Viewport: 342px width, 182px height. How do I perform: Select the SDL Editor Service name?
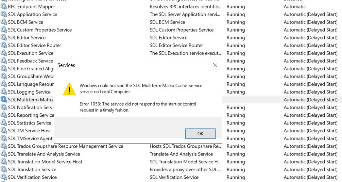(27, 38)
